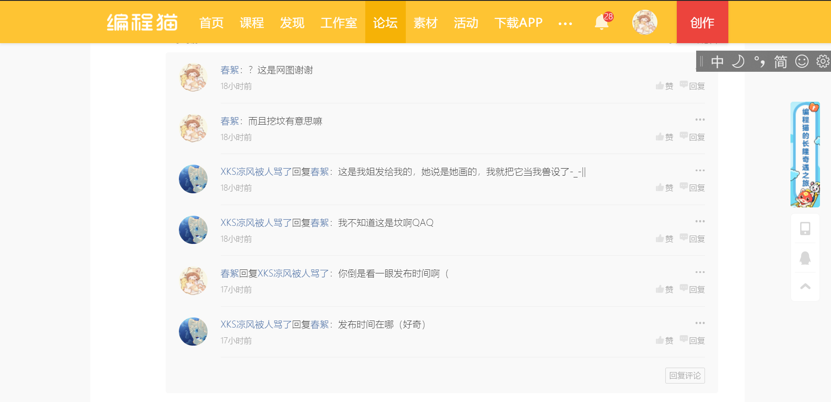Open more options for 我不知道这是坟啊QAQ comment

(x=700, y=221)
